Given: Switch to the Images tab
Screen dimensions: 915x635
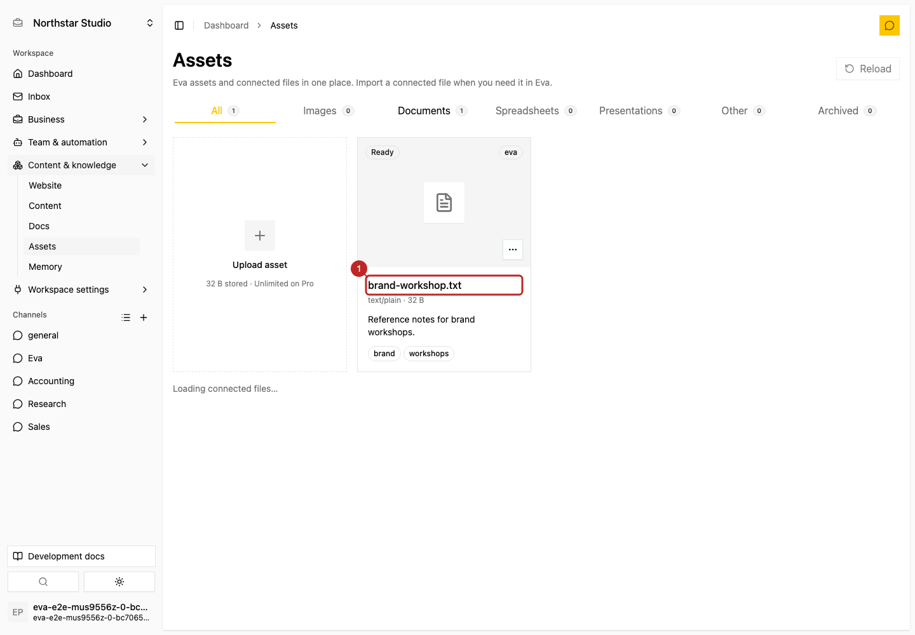Looking at the screenshot, I should click(328, 110).
